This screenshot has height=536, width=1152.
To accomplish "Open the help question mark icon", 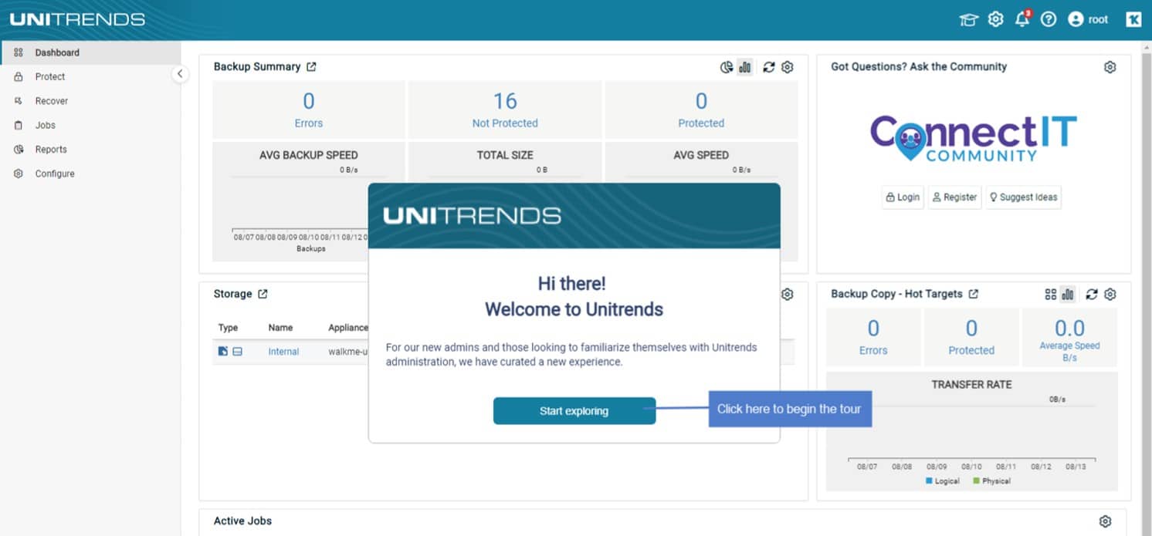I will coord(1048,20).
